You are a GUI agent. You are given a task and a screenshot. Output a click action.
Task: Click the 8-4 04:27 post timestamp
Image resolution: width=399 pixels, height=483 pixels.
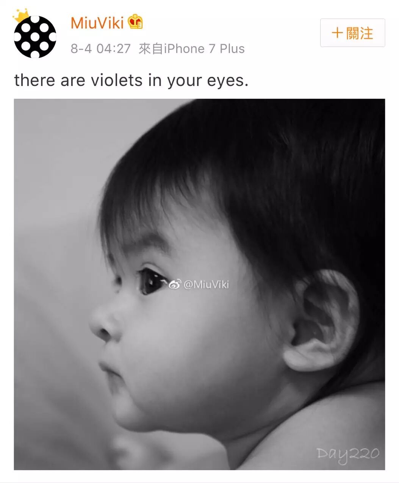pos(101,48)
